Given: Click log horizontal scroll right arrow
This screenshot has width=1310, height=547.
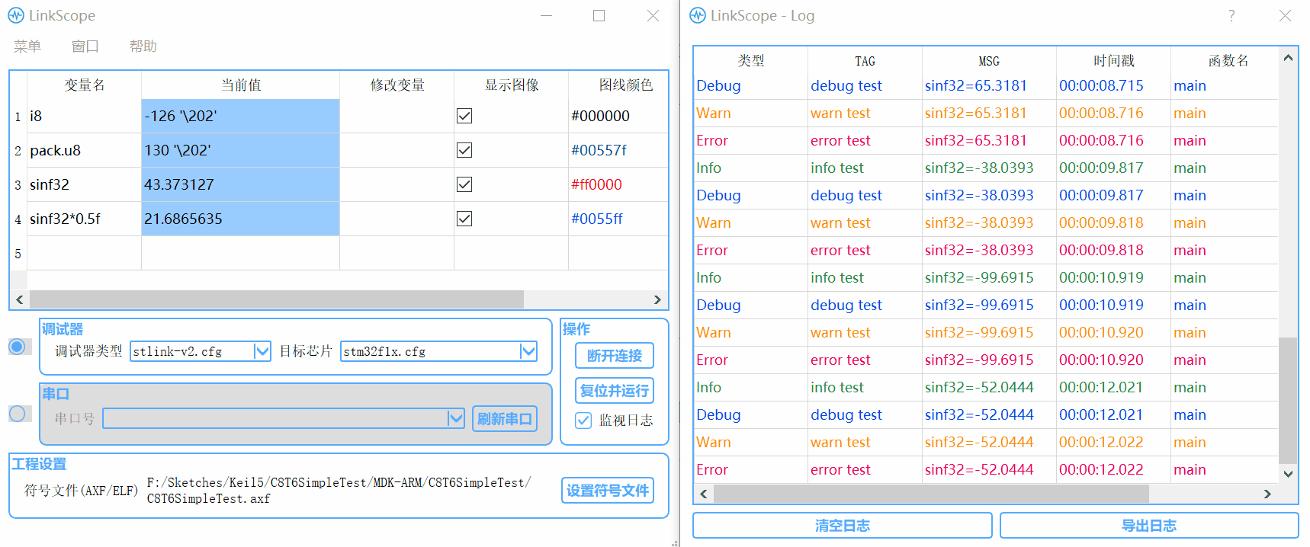Looking at the screenshot, I should (1267, 494).
